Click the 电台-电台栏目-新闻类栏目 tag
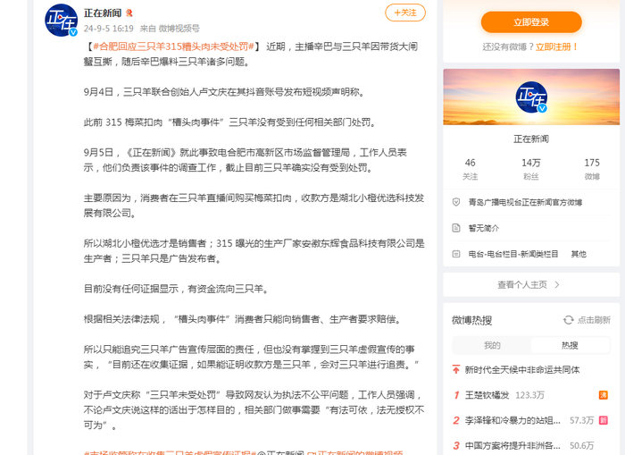 click(x=513, y=254)
